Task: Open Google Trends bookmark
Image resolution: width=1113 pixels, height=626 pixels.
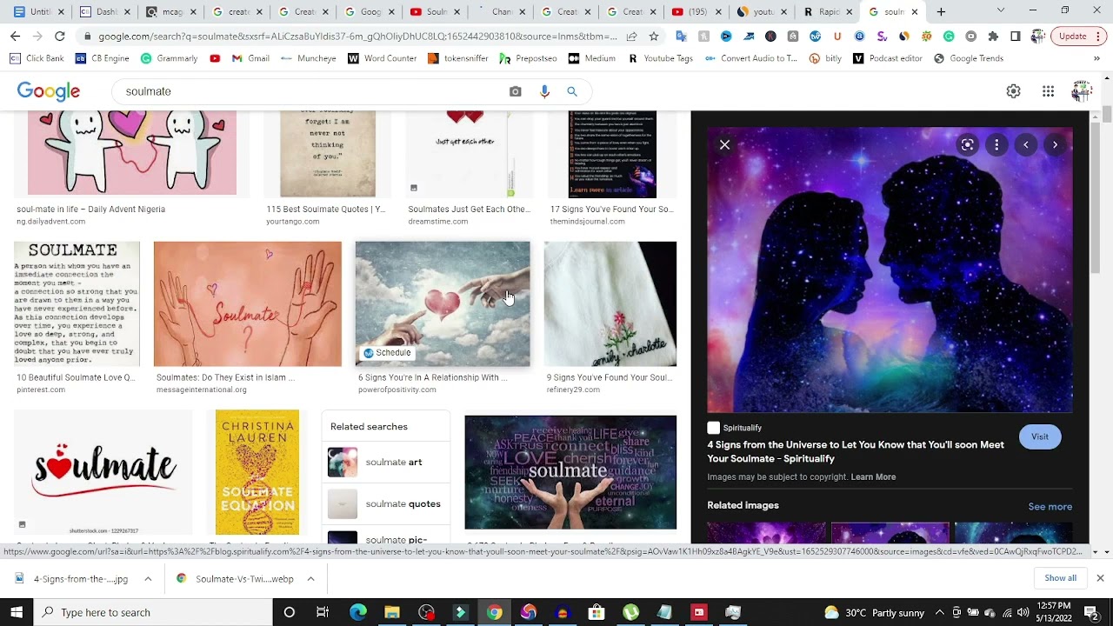Action: click(968, 58)
